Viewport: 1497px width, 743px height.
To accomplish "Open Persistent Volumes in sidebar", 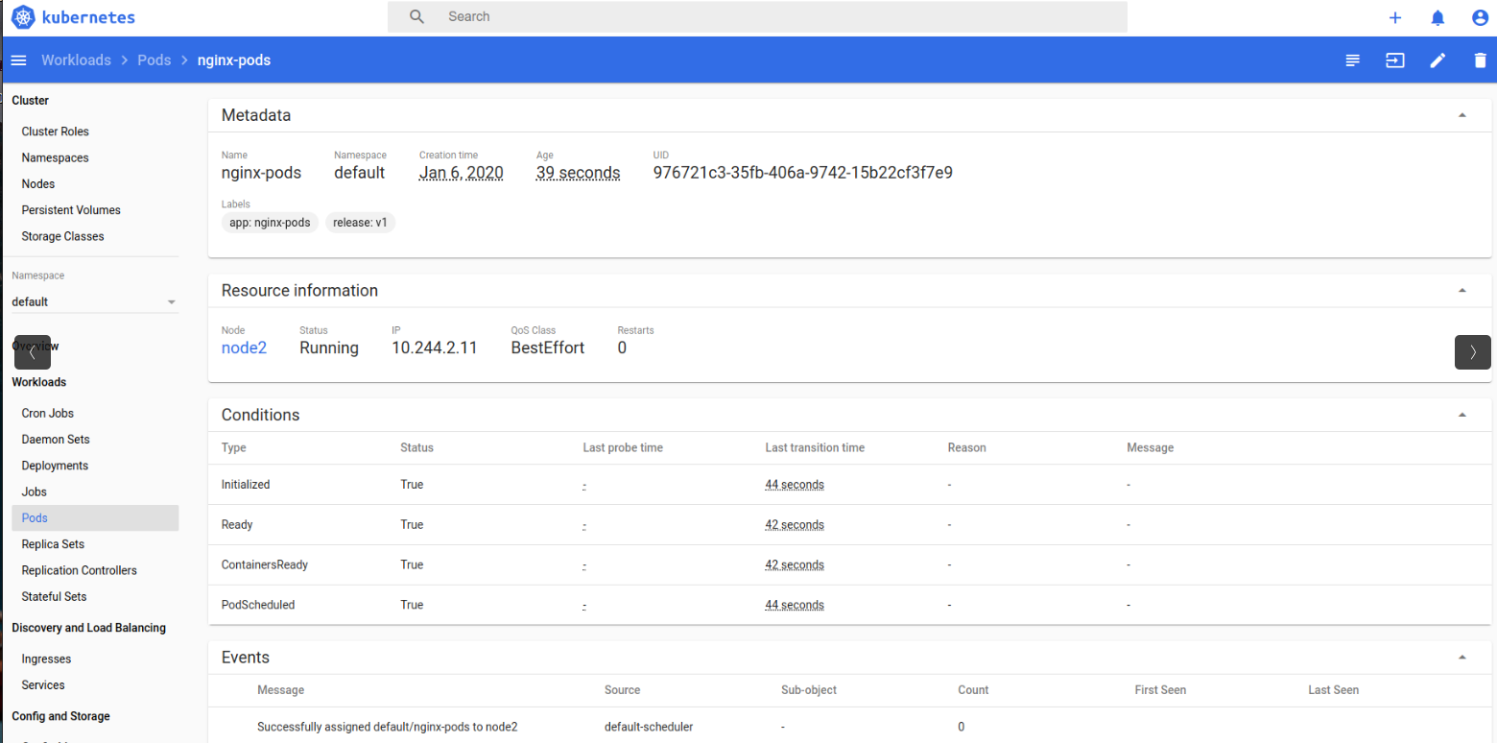I will (71, 209).
